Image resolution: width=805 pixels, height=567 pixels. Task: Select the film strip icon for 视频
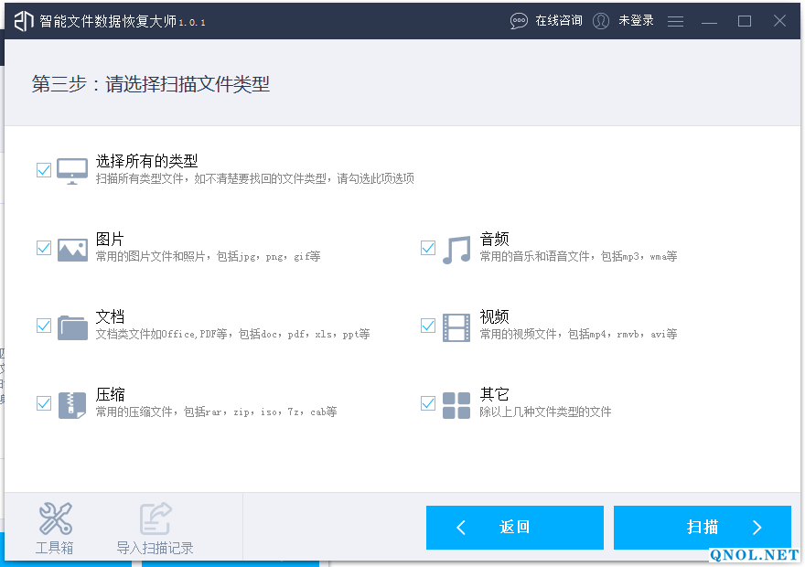click(456, 325)
